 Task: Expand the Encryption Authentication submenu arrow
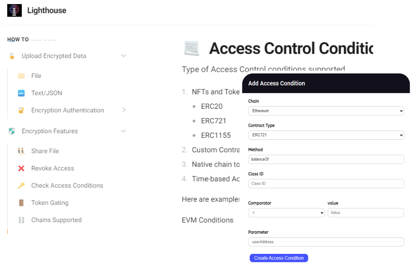pyautogui.click(x=124, y=110)
